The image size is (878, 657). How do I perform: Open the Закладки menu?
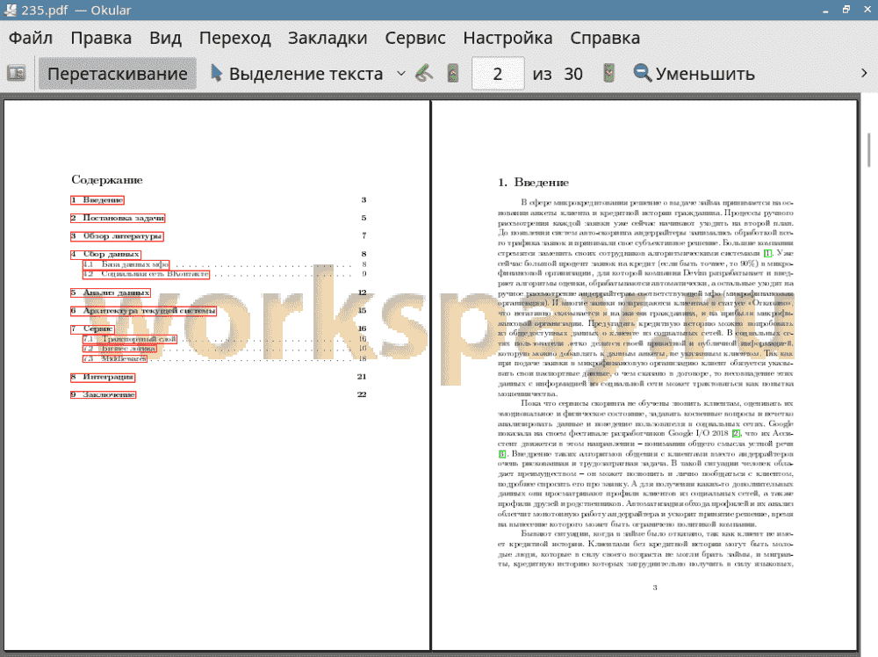tap(327, 38)
